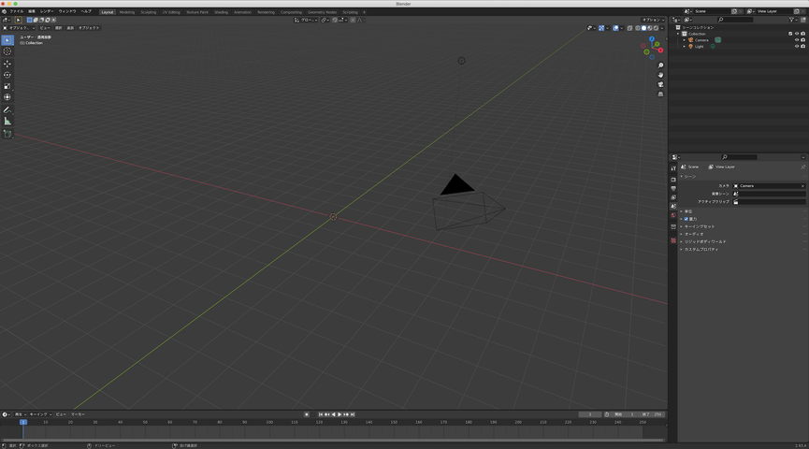Viewport: 809px width, 449px height.
Task: Exclude Collection from view layer checkbox
Action: point(790,34)
